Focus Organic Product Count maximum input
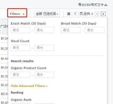Image resolution: width=113 pixels, height=104 pixels. [44, 75]
